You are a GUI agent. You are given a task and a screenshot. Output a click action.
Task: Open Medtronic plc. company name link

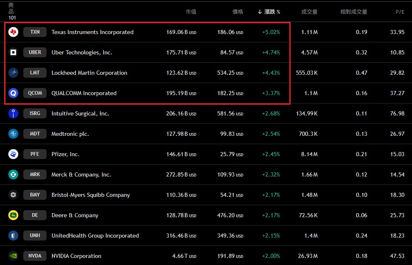(x=70, y=134)
